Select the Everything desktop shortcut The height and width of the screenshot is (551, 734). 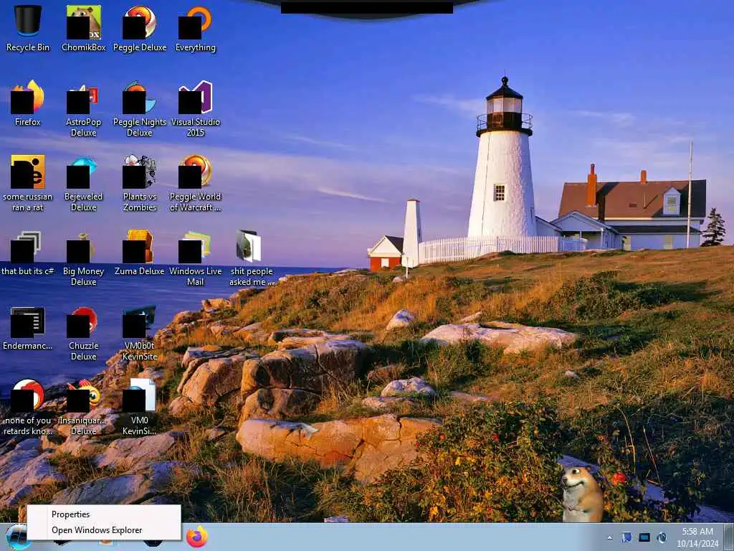pos(195,28)
